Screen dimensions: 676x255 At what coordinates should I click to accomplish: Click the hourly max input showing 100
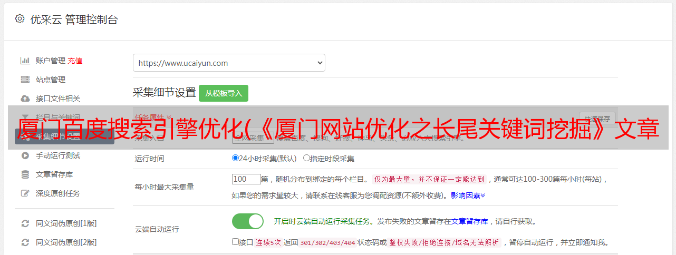(246, 179)
